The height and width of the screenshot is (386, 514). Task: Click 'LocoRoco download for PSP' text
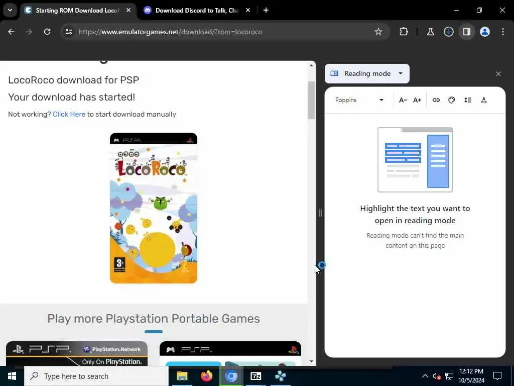coord(73,80)
